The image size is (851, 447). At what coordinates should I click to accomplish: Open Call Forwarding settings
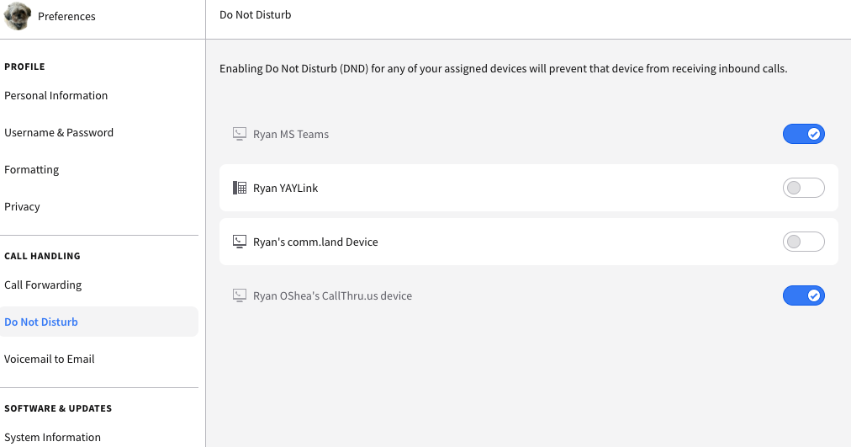point(43,285)
